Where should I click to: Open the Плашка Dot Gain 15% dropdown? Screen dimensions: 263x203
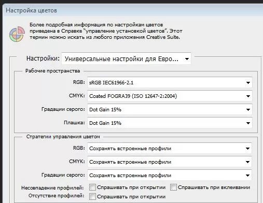[170, 123]
